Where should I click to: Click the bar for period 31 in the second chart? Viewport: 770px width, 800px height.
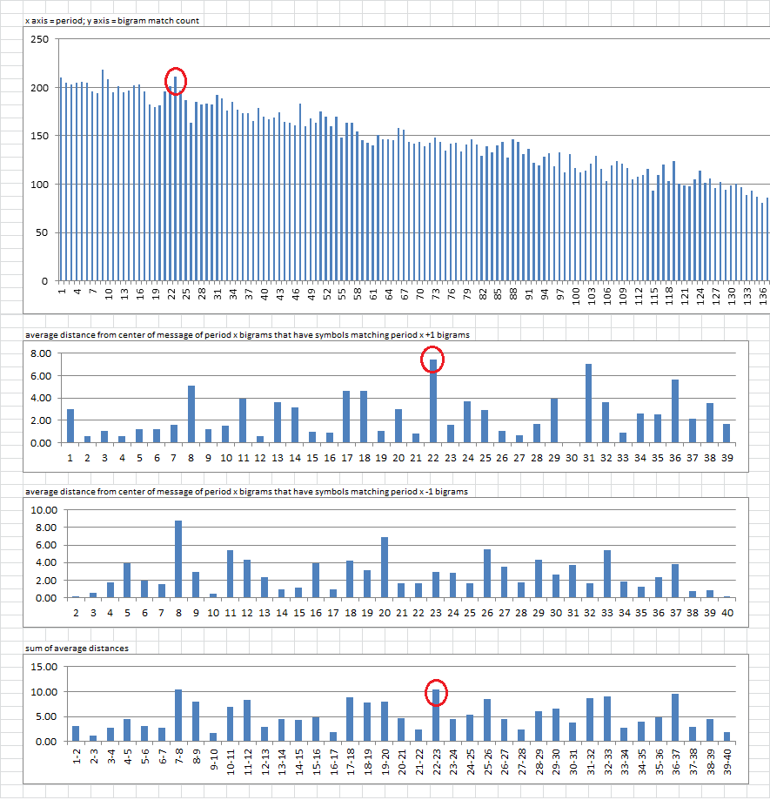tap(588, 404)
